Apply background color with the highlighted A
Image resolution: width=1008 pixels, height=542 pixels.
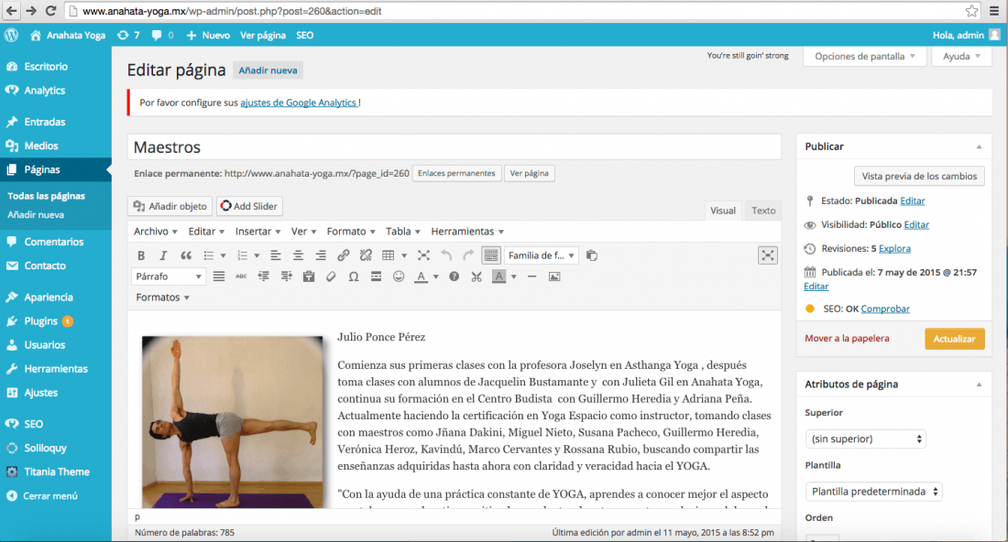click(499, 276)
